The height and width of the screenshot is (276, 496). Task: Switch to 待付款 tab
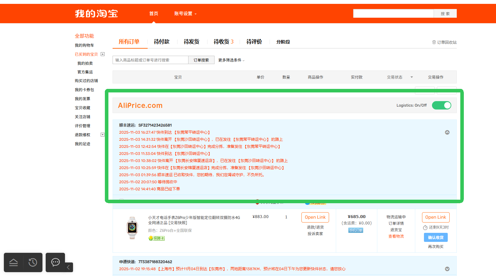pyautogui.click(x=161, y=42)
